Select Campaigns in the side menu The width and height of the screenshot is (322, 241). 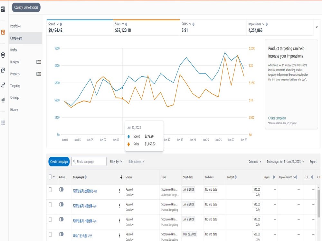coord(26,38)
